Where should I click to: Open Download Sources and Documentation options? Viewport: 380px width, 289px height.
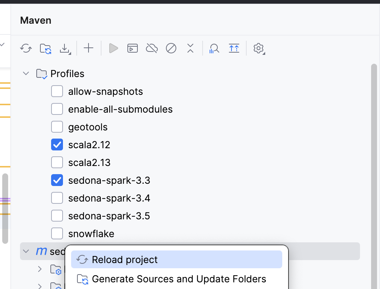click(65, 48)
